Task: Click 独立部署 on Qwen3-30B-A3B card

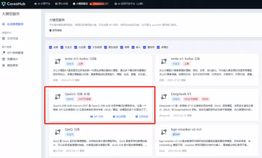Action: point(119,116)
